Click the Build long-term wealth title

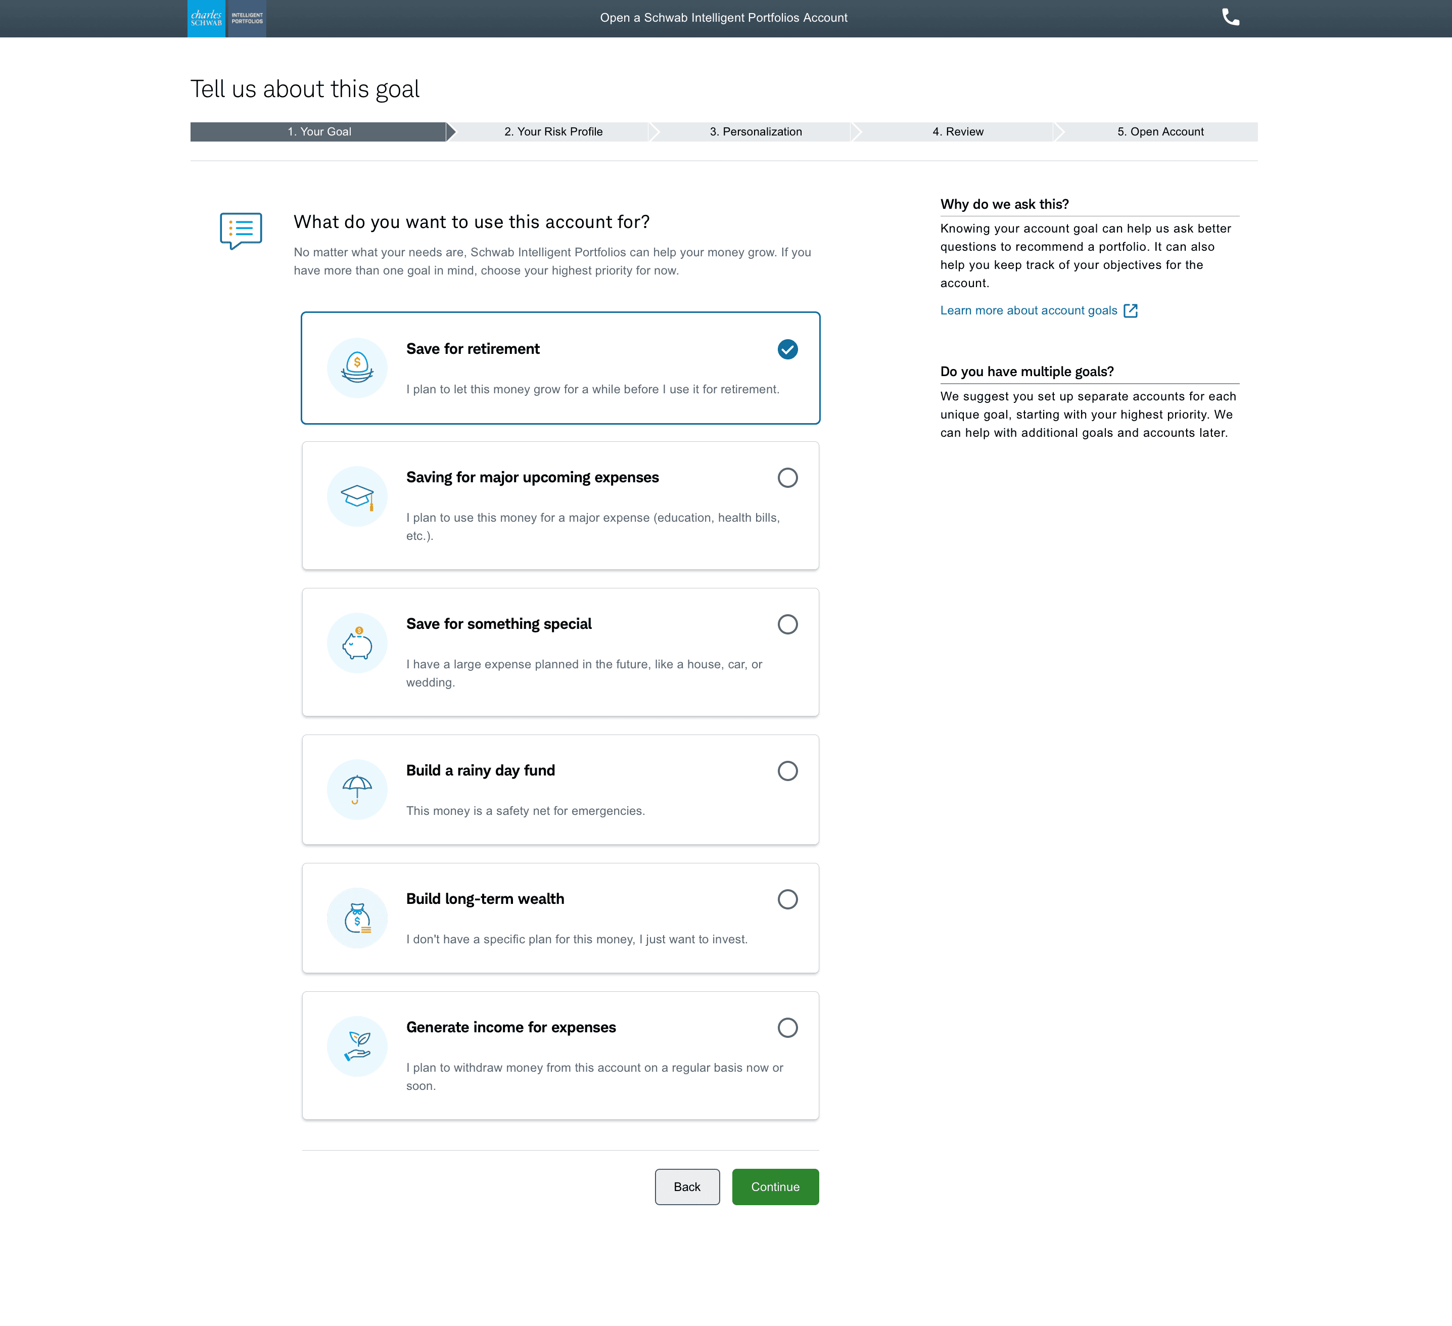[x=485, y=899]
